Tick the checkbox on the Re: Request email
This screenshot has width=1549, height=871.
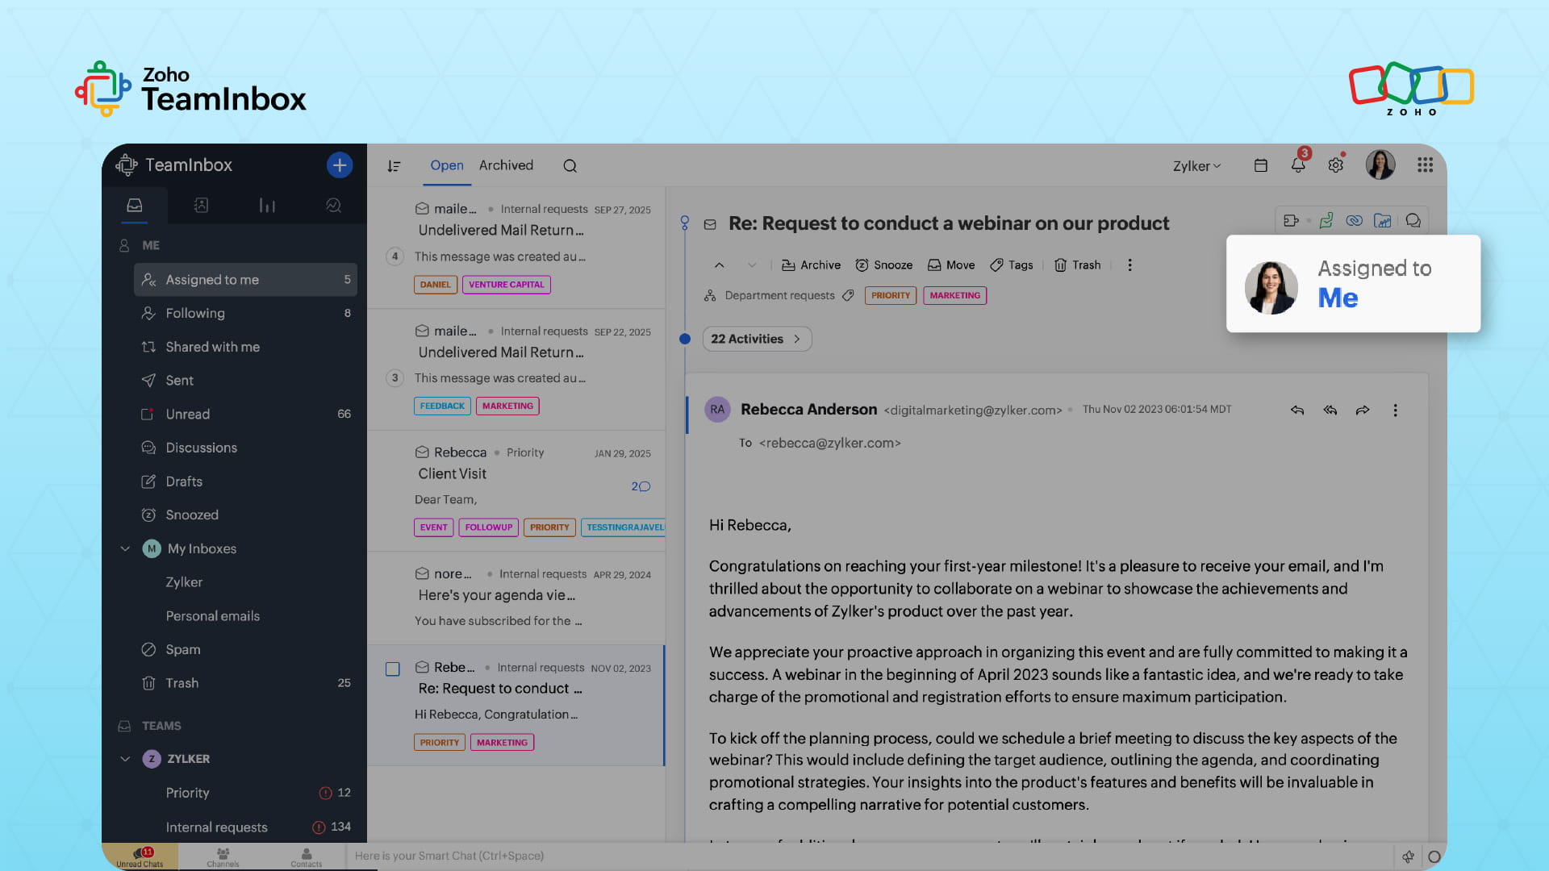point(393,669)
